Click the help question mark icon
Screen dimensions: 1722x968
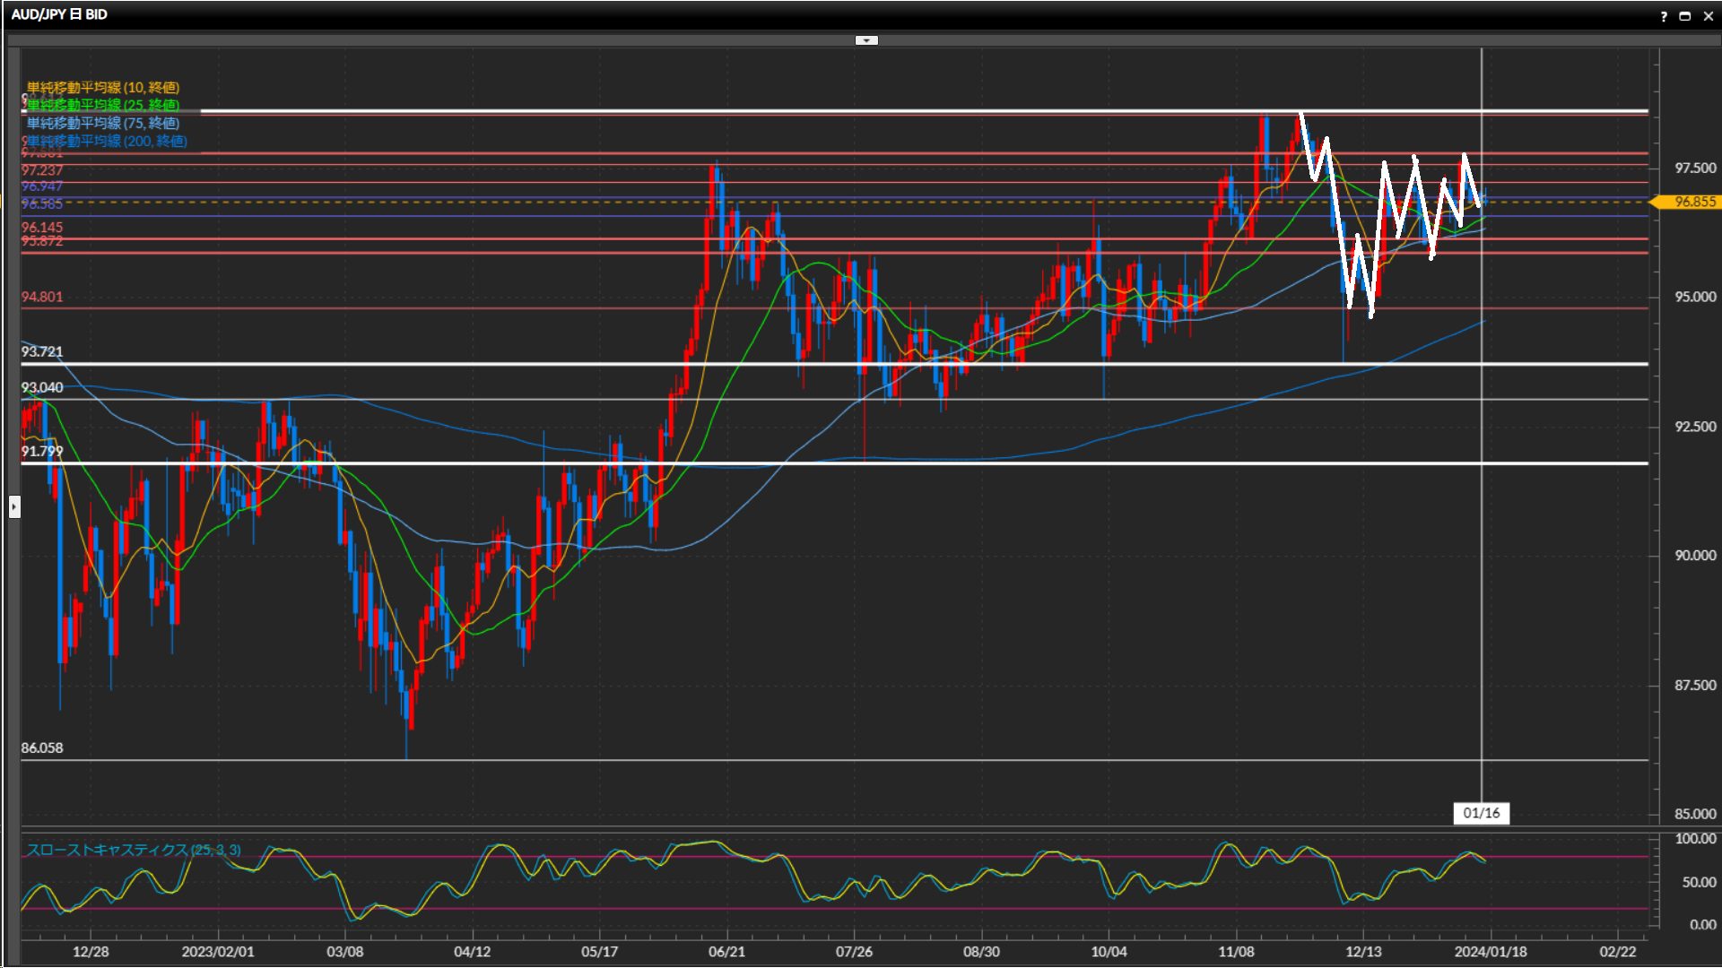pos(1664,16)
